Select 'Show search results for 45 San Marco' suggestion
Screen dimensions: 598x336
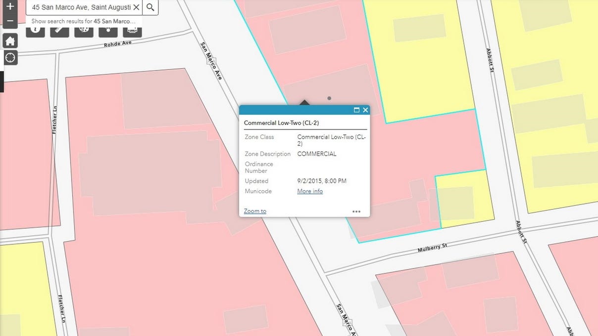pyautogui.click(x=83, y=21)
